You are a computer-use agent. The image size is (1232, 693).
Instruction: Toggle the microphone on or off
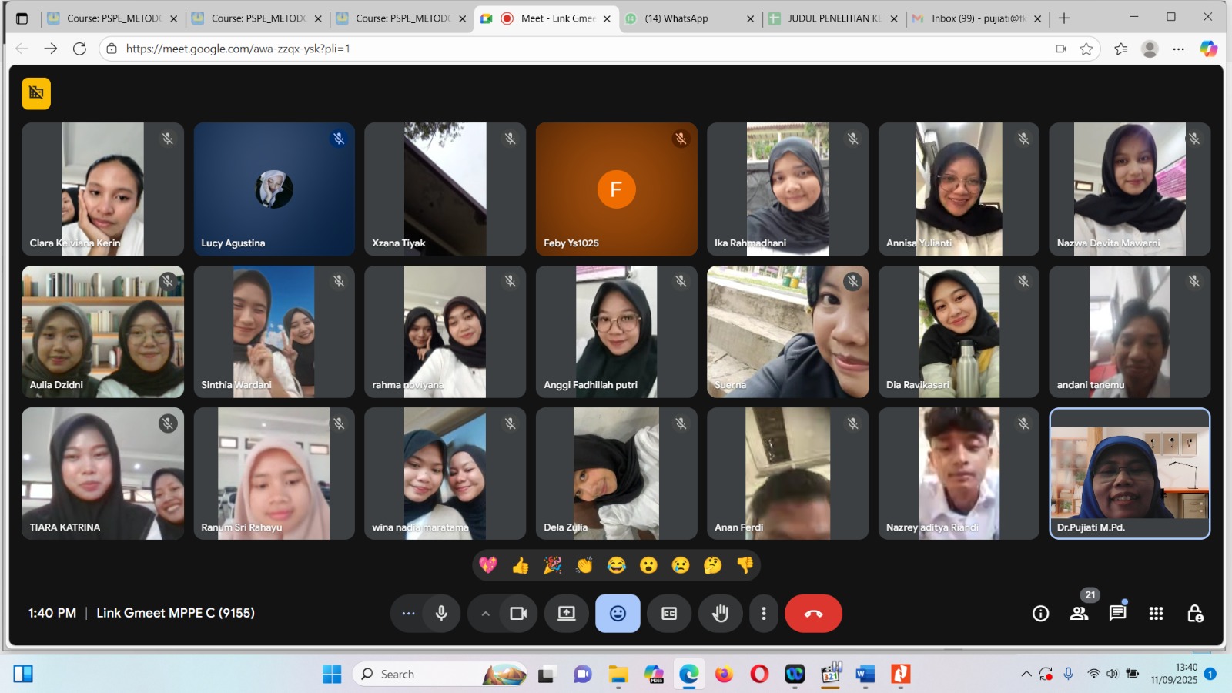441,614
